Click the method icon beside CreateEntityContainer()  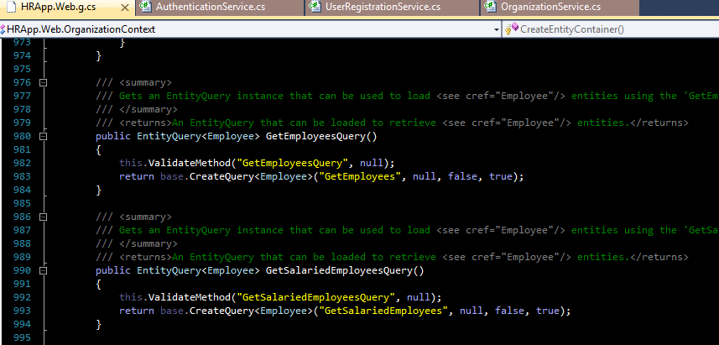[x=511, y=29]
